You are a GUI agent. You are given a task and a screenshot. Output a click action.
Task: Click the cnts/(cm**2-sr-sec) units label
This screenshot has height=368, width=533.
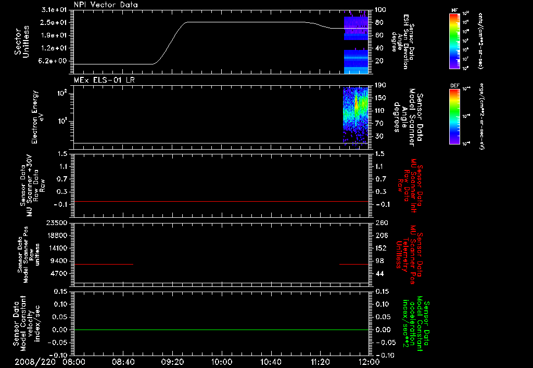pyautogui.click(x=480, y=41)
